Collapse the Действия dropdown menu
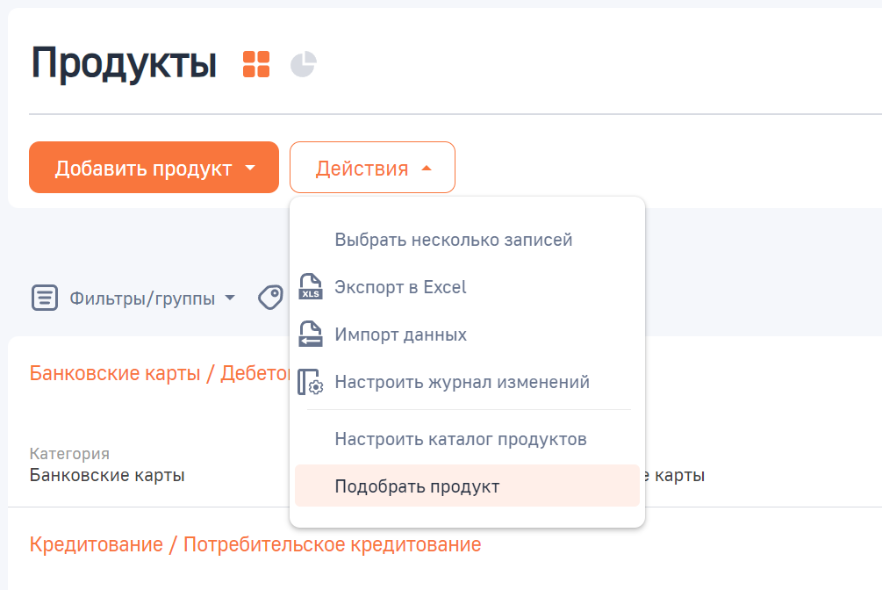The width and height of the screenshot is (882, 590). tap(372, 167)
